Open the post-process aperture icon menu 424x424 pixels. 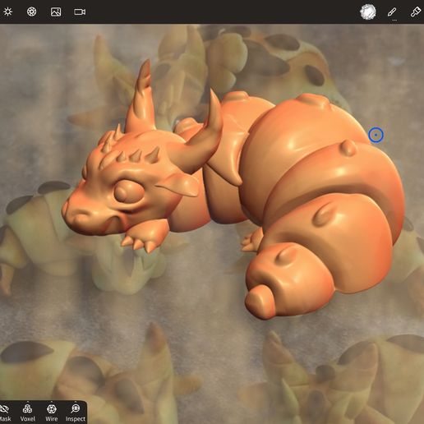(x=32, y=12)
